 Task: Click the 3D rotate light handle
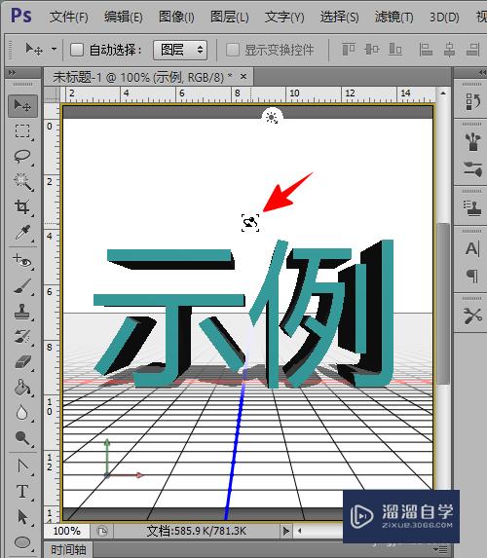pos(250,222)
